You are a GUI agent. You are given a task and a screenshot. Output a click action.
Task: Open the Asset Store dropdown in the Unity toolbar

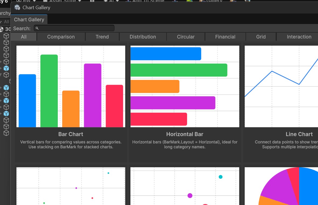tap(62, 1)
